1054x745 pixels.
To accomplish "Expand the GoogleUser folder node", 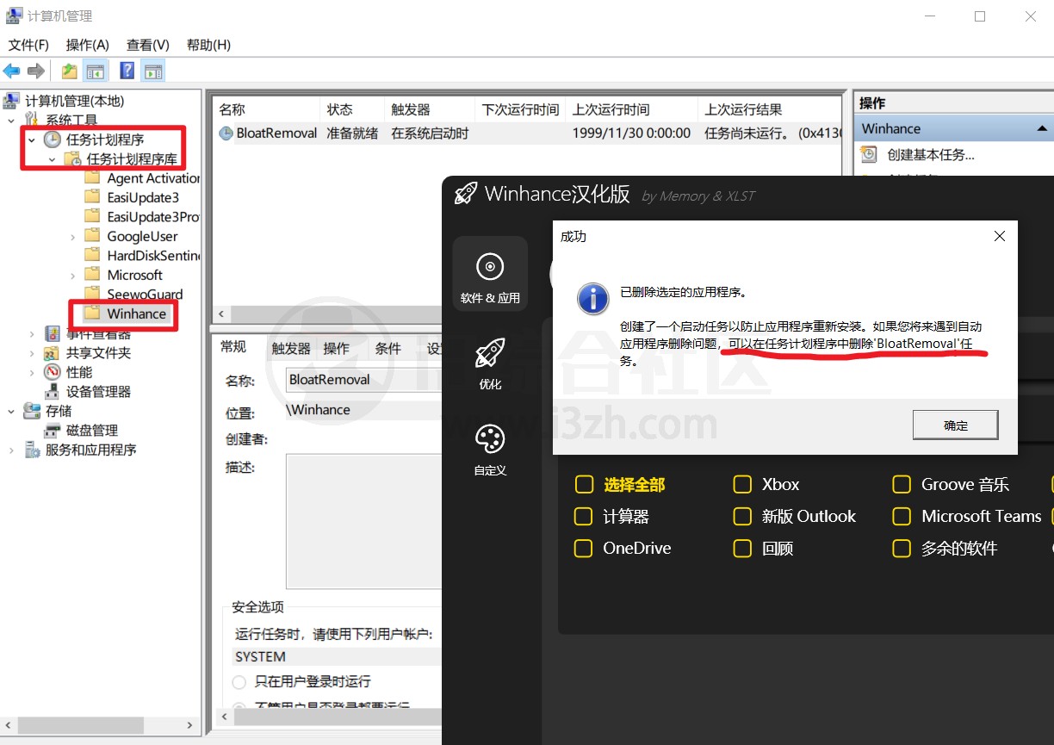I will click(x=71, y=235).
